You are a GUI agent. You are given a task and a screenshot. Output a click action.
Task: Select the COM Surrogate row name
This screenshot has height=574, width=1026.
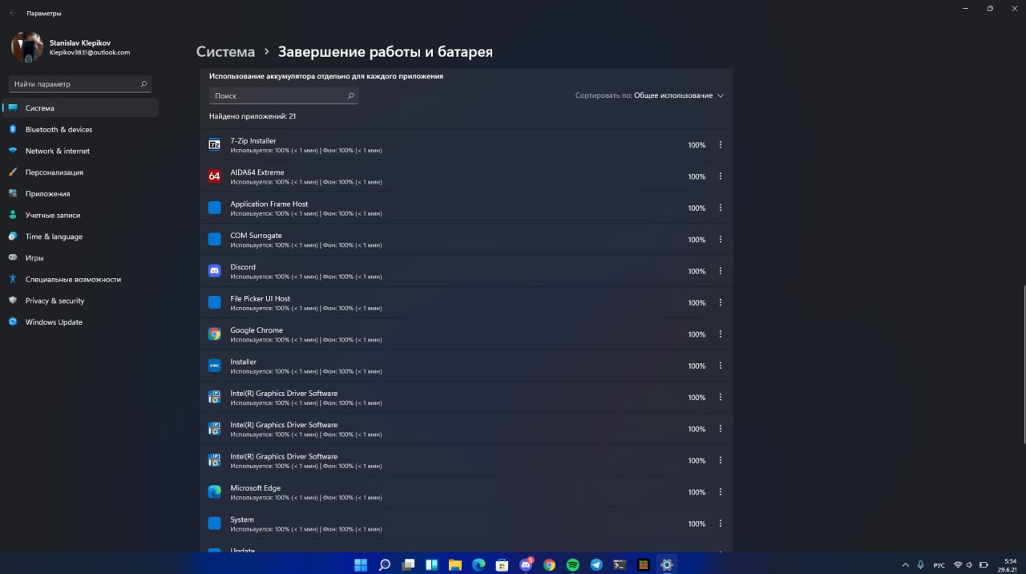[x=256, y=236]
